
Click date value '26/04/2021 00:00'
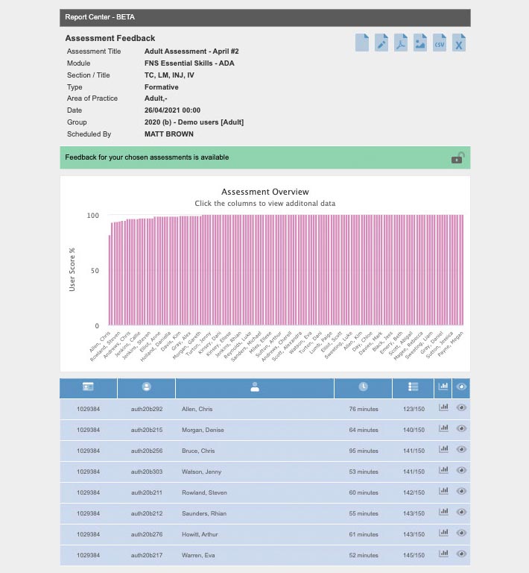click(x=172, y=110)
